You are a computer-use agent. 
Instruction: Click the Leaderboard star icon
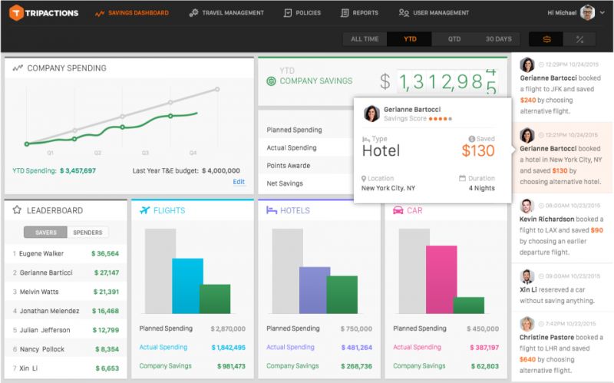pyautogui.click(x=17, y=210)
